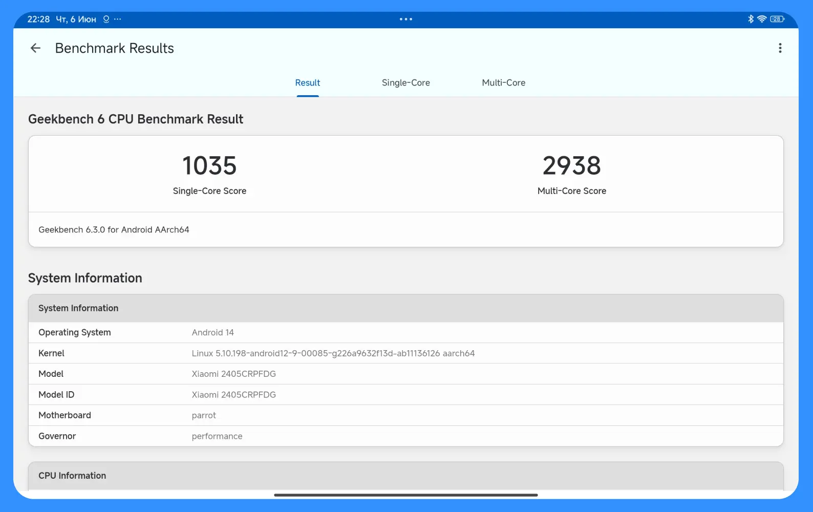
Task: Tap the notification bulb icon in status bar
Action: [106, 19]
